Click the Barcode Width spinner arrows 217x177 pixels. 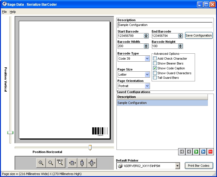click(146, 46)
